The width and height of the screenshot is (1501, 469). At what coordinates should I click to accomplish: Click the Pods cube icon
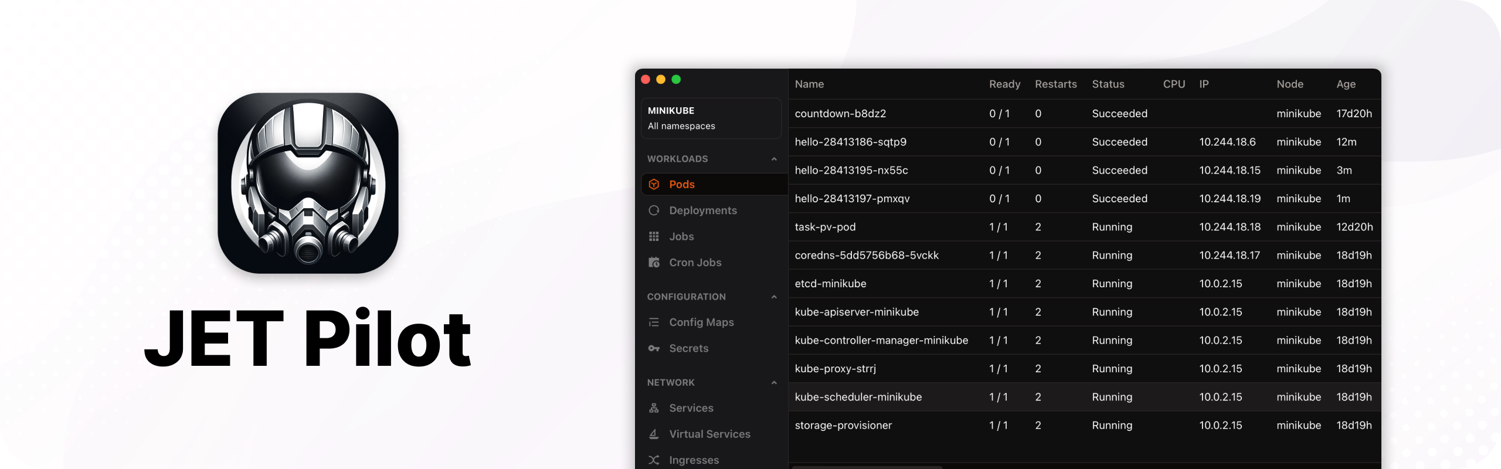[x=654, y=184]
